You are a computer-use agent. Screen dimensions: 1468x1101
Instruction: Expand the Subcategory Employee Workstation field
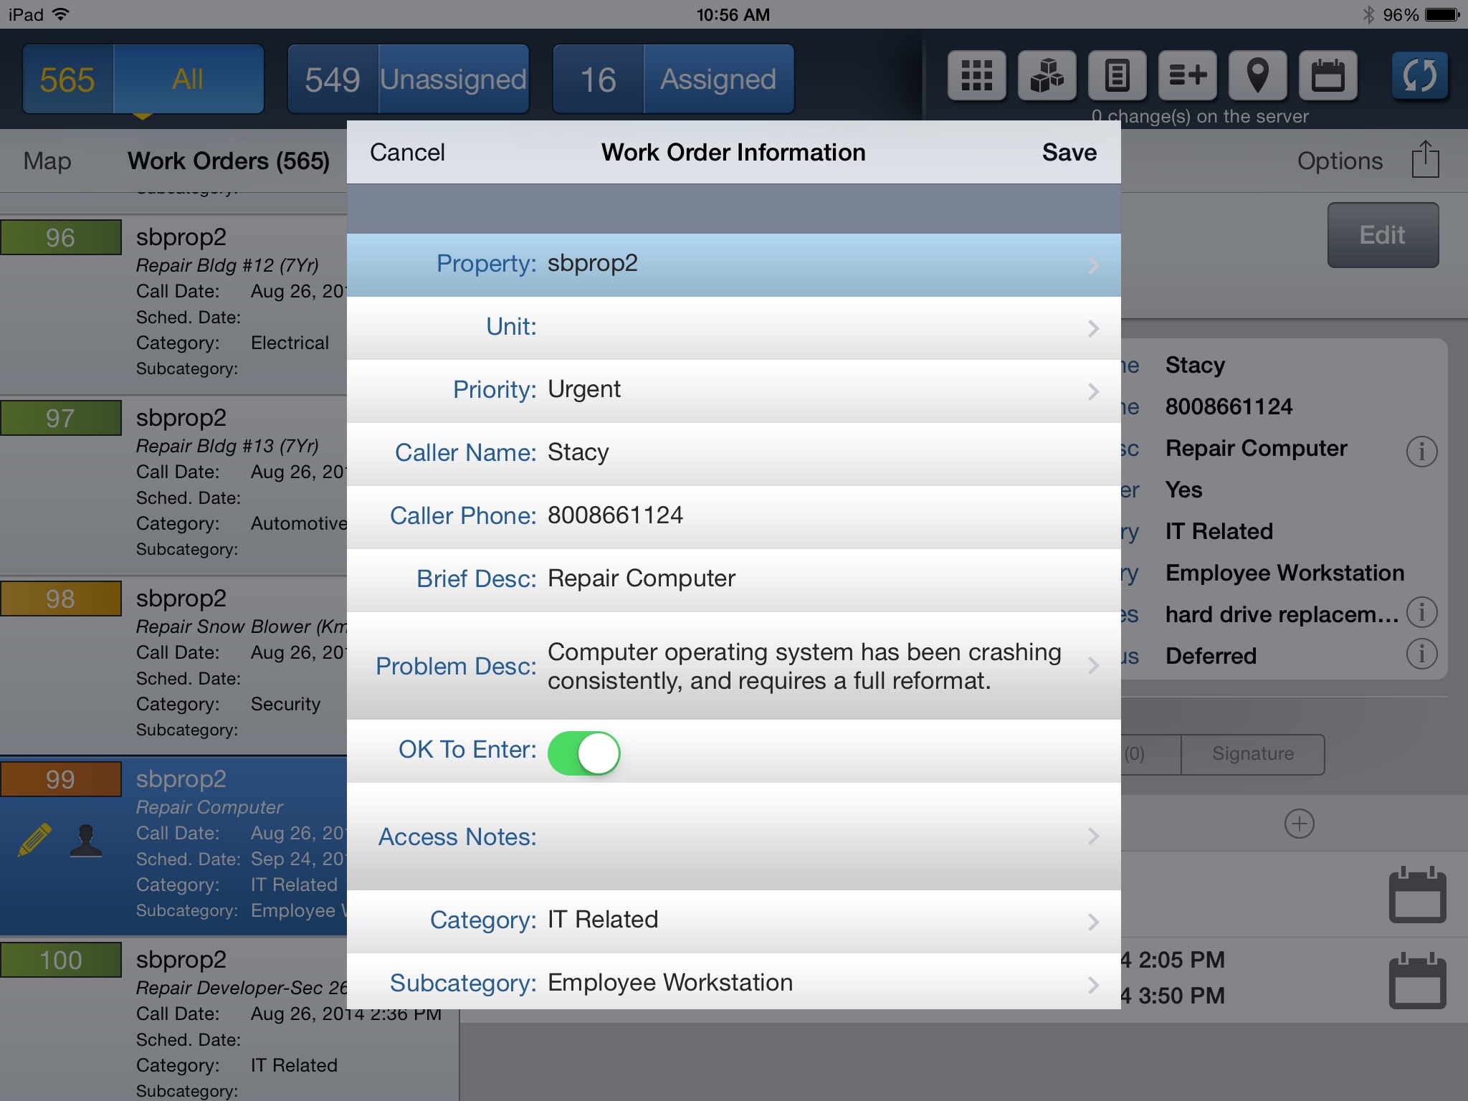point(1091,983)
